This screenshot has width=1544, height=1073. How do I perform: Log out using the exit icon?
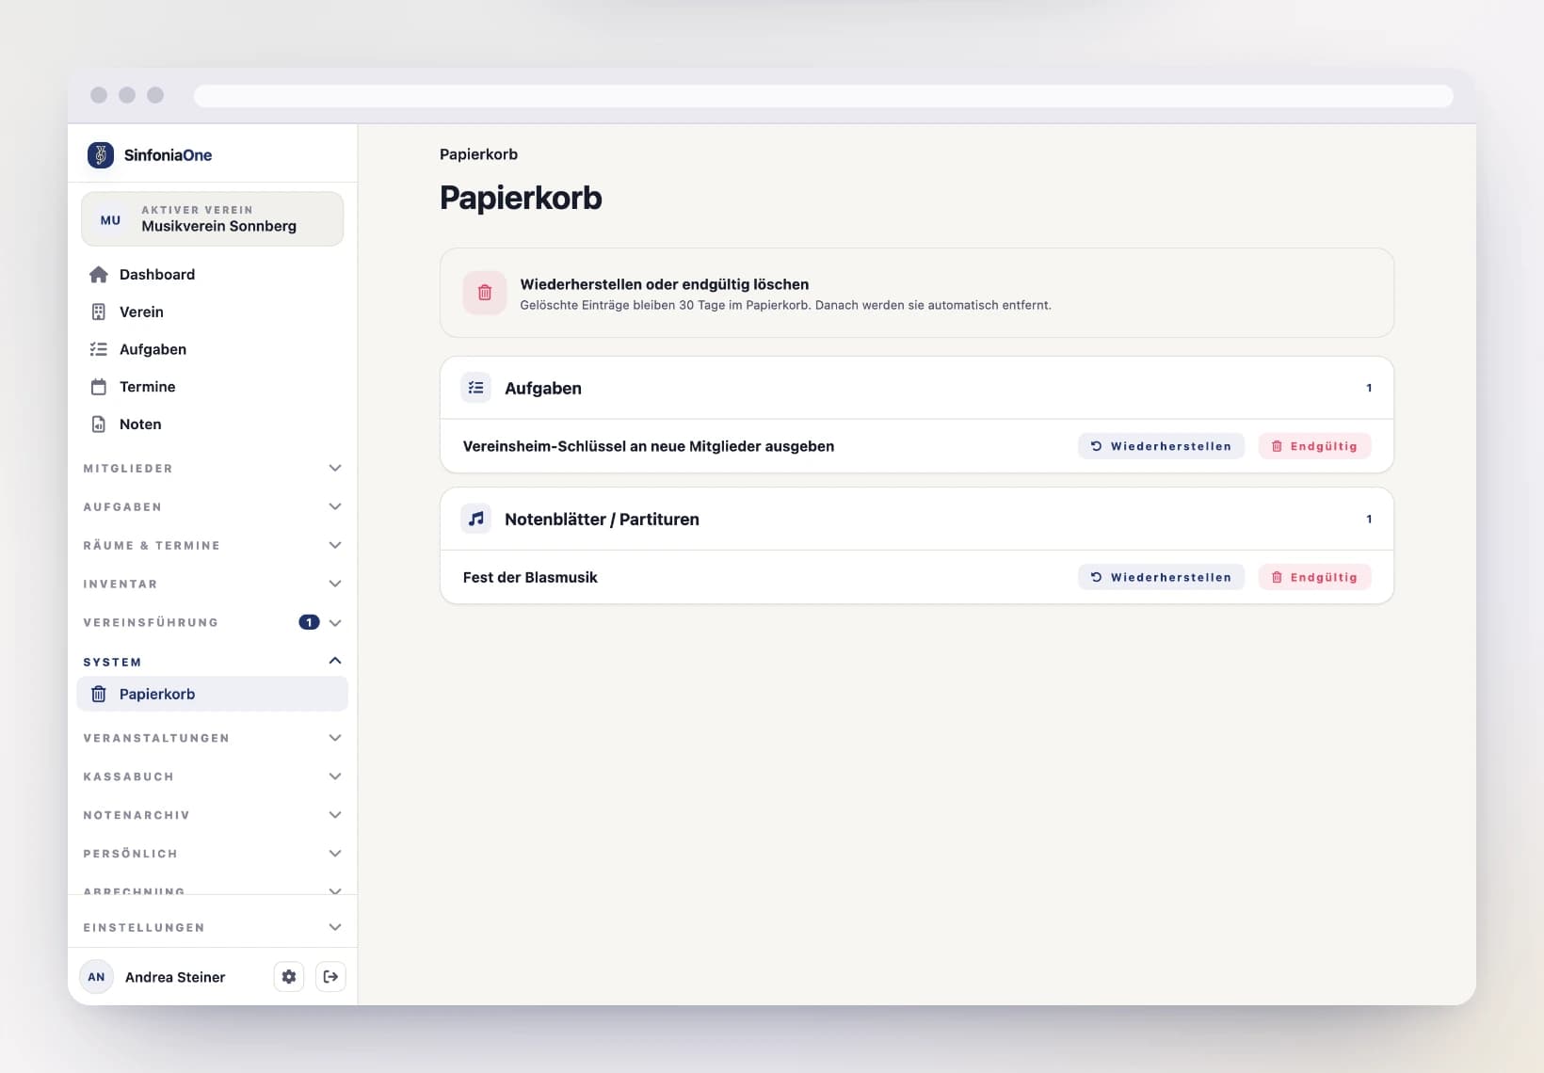330,977
